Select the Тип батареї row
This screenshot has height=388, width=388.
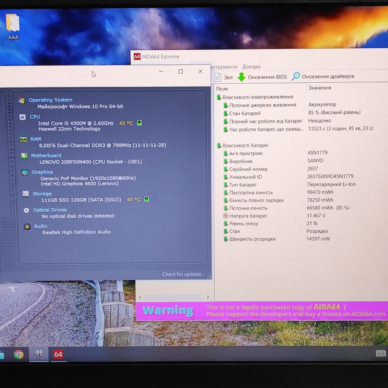coord(289,185)
